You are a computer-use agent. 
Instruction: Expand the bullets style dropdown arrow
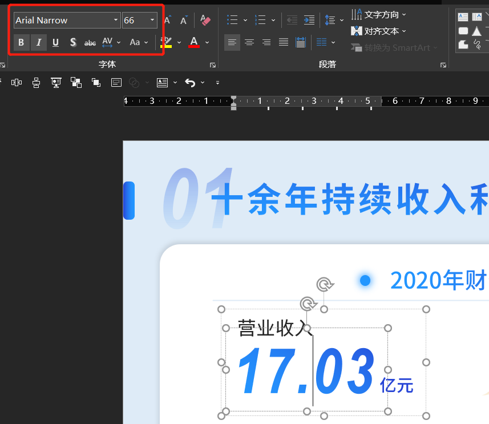pyautogui.click(x=245, y=21)
